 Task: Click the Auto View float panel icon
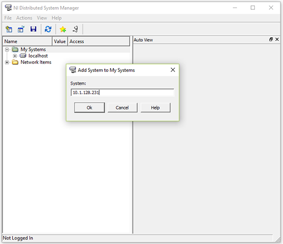point(271,39)
